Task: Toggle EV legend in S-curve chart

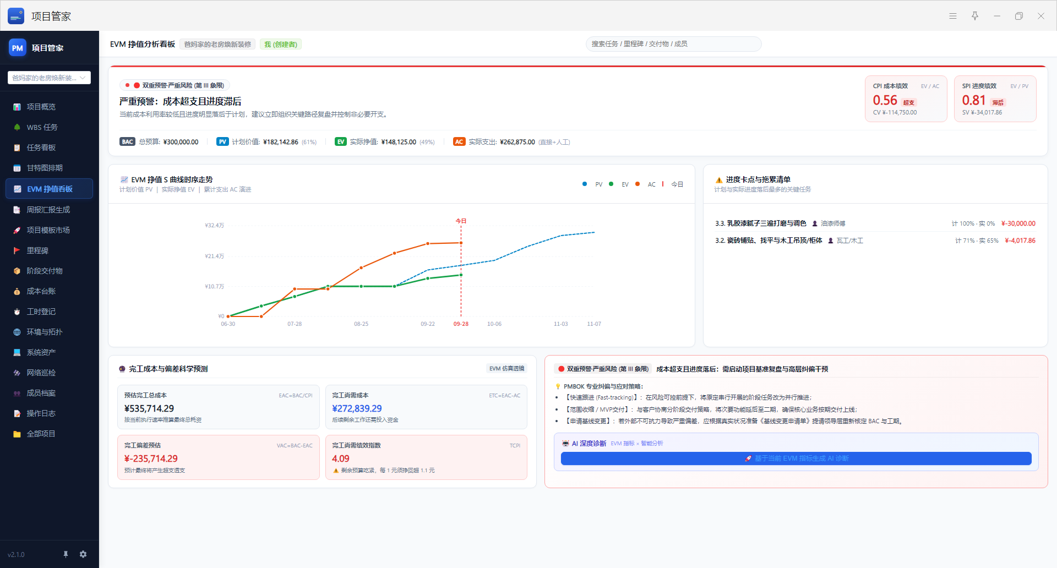Action: click(619, 184)
